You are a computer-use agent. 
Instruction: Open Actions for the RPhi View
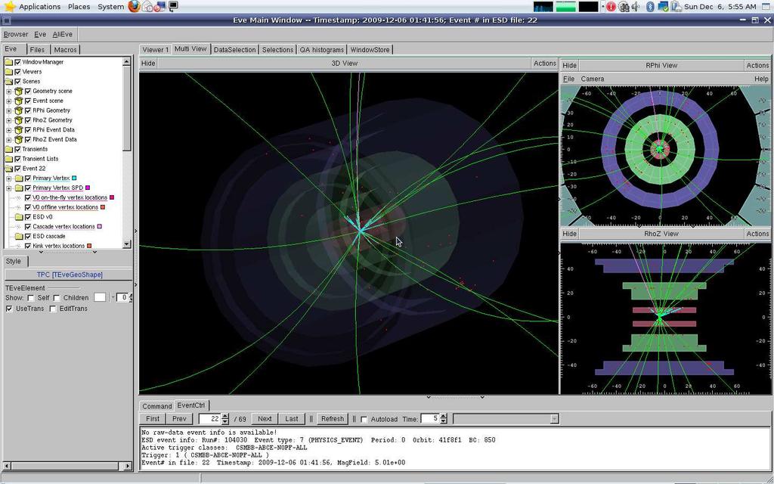pos(757,65)
